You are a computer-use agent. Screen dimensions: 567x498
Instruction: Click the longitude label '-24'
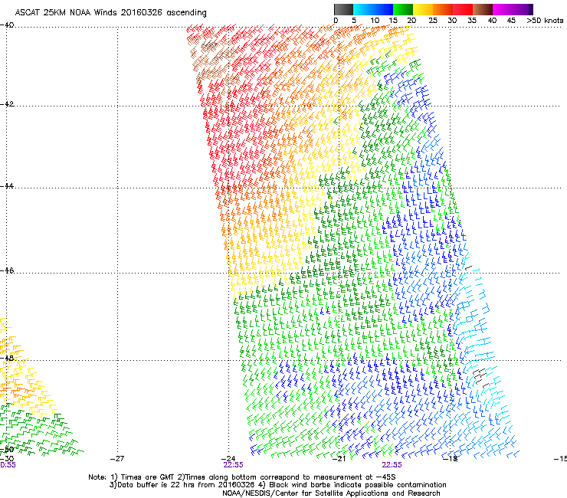click(x=228, y=459)
